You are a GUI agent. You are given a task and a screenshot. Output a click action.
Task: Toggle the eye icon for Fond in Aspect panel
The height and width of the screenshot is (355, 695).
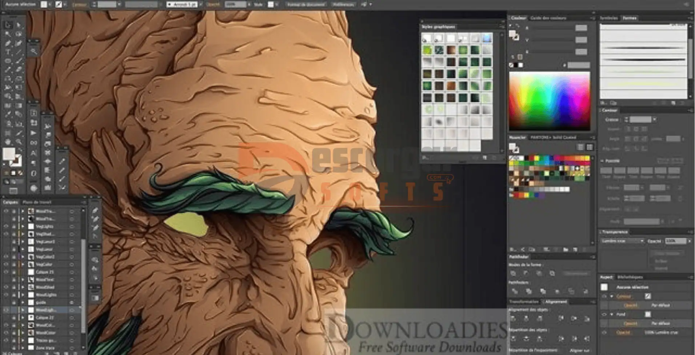[604, 314]
